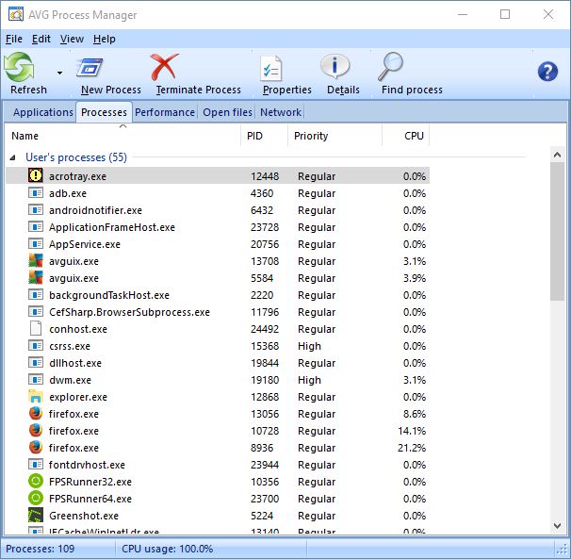The image size is (571, 559).
Task: Click the Terminate Process red X
Action: [164, 67]
